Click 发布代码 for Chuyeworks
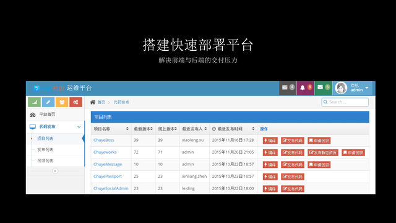Screen dimensions: 396x223 293,152
